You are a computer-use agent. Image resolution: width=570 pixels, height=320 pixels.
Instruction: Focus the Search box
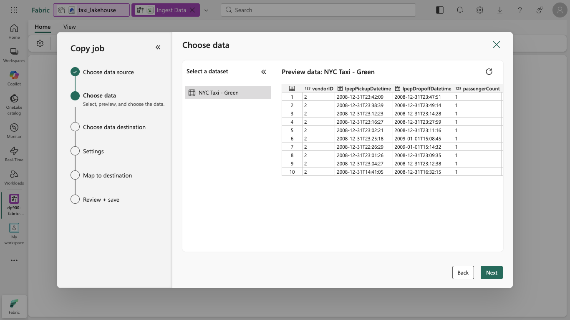tap(318, 10)
